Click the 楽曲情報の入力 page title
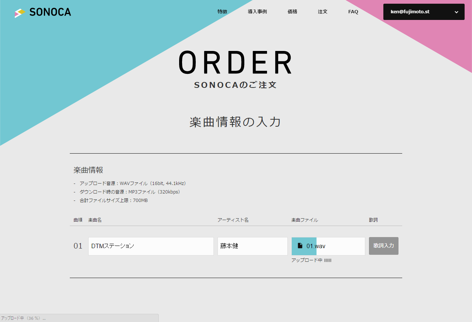The height and width of the screenshot is (322, 472). tap(236, 122)
